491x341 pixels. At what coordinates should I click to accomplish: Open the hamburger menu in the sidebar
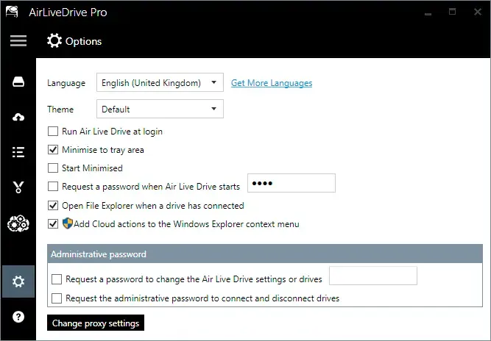click(18, 41)
